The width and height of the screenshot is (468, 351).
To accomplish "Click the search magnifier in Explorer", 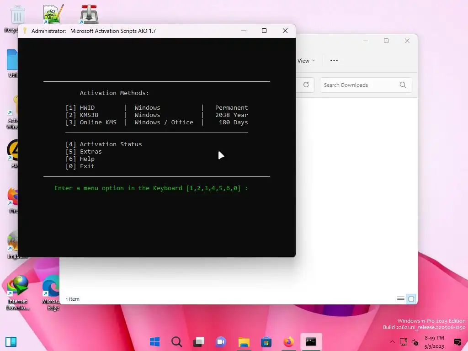I will pyautogui.click(x=403, y=85).
